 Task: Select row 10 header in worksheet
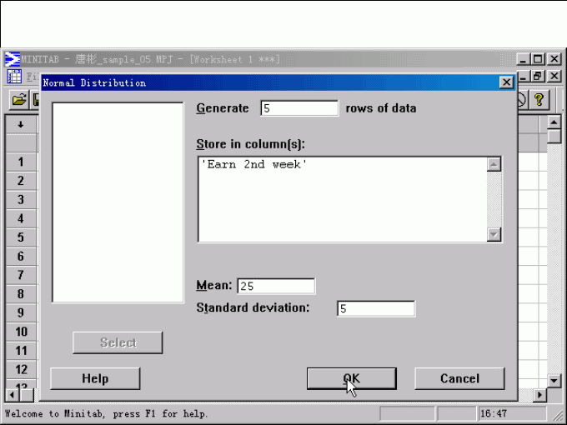(x=21, y=332)
